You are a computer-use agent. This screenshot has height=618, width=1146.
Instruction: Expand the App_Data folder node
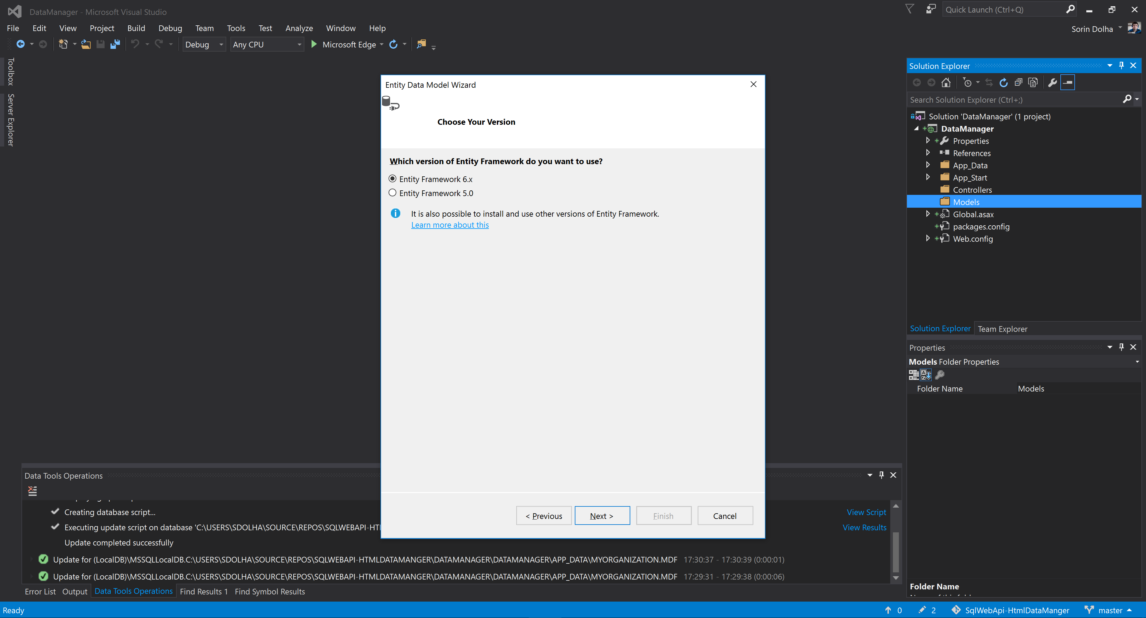tap(928, 165)
